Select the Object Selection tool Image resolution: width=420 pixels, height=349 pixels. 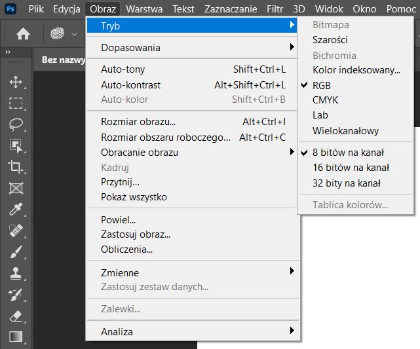tap(16, 145)
